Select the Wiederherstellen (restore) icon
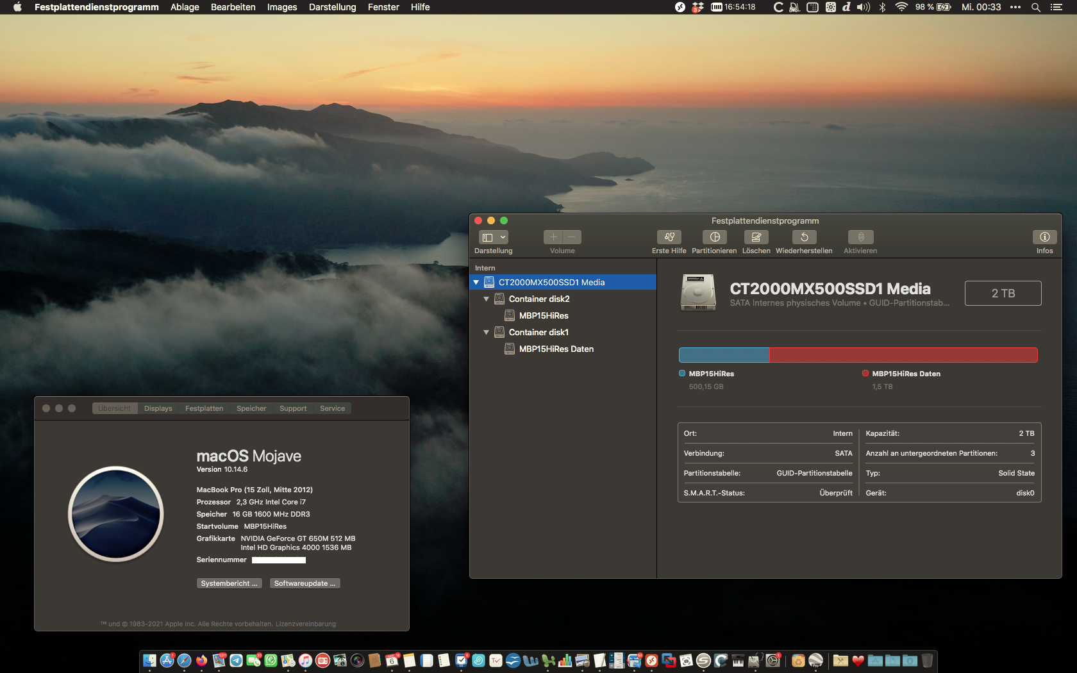1077x673 pixels. (804, 238)
